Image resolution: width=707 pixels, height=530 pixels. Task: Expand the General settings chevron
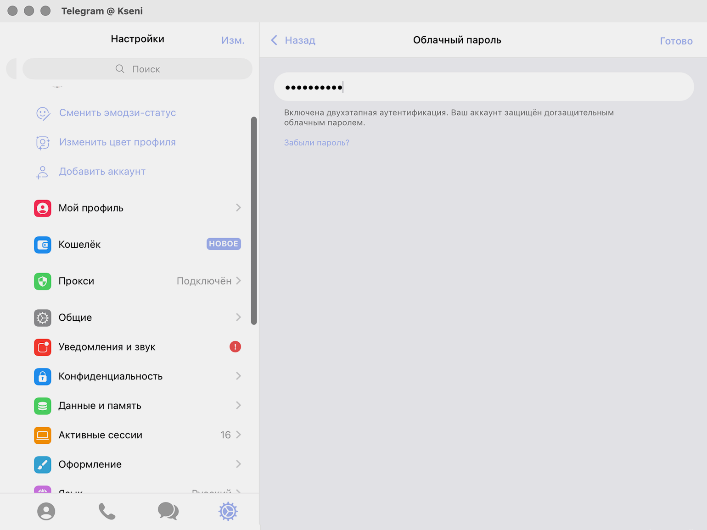238,318
